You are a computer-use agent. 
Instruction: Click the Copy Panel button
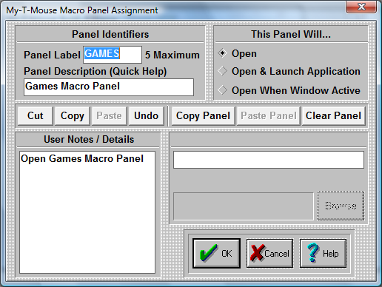[203, 116]
